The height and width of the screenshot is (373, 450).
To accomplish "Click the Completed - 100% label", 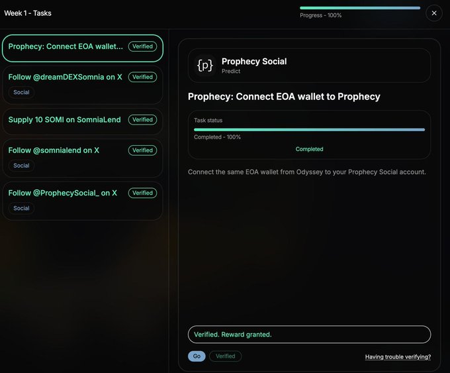I will 217,137.
